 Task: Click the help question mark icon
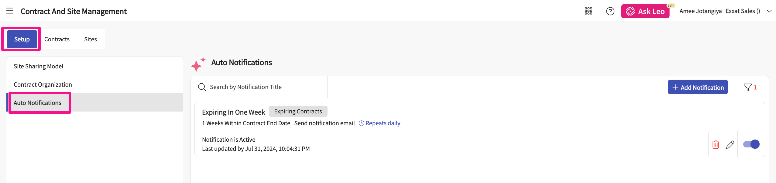click(x=610, y=11)
